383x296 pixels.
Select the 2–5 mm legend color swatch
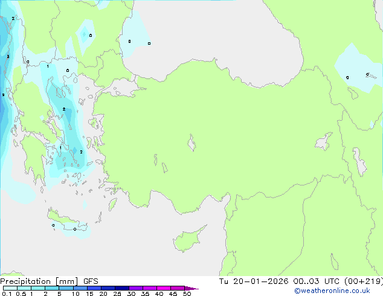point(52,288)
